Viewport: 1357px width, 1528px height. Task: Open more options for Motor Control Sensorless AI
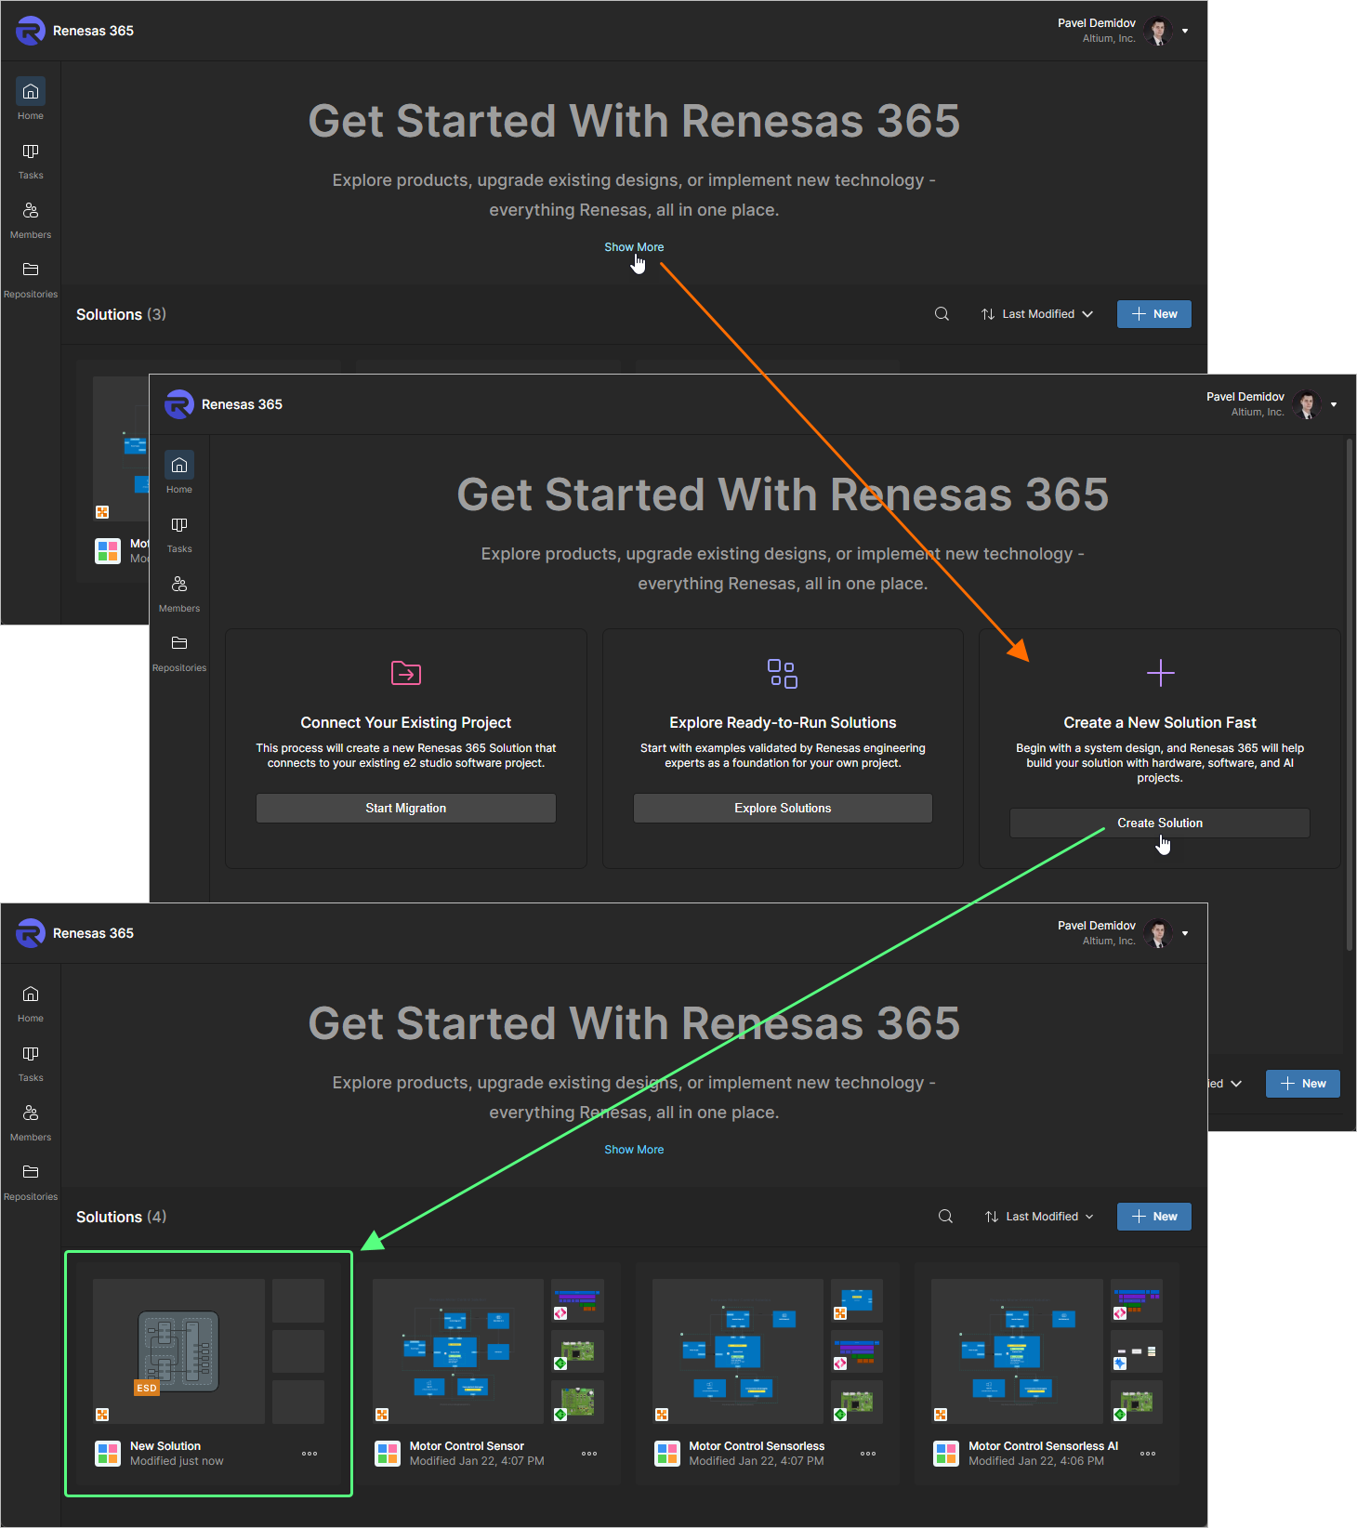pos(1148,1454)
